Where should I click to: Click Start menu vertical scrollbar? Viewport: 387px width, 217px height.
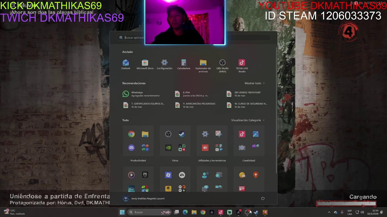[x=276, y=110]
